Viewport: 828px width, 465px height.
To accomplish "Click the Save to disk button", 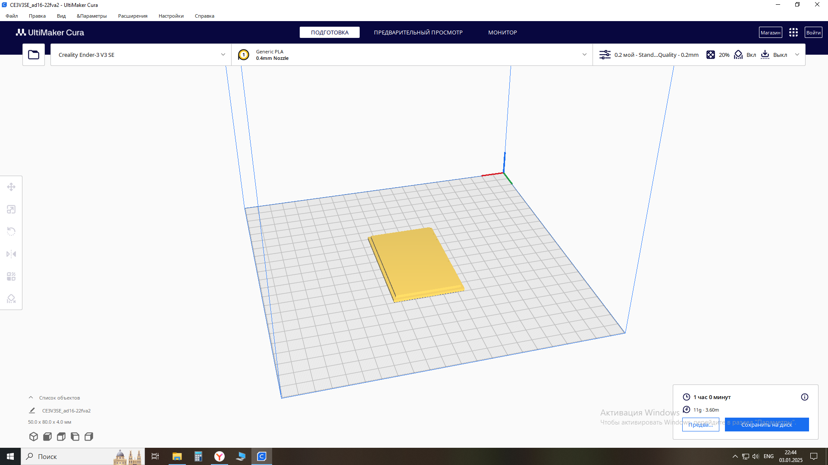I will 766,425.
